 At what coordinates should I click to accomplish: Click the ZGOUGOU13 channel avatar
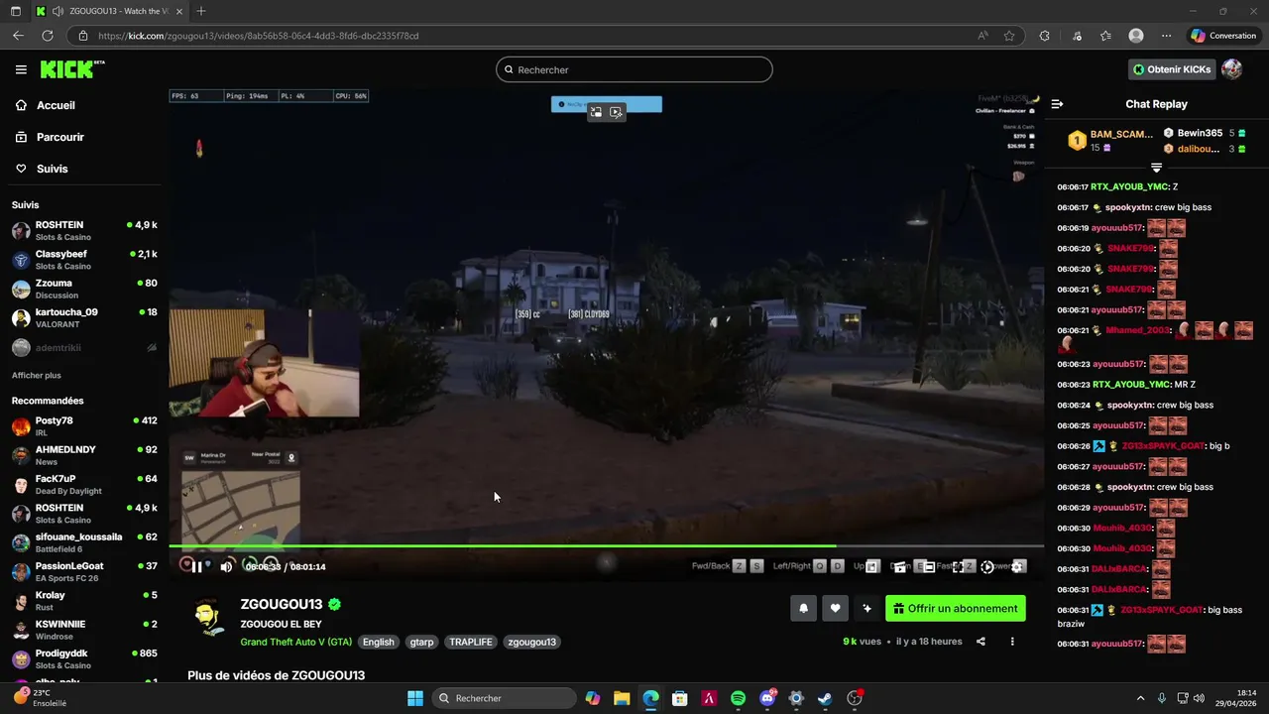(x=208, y=617)
